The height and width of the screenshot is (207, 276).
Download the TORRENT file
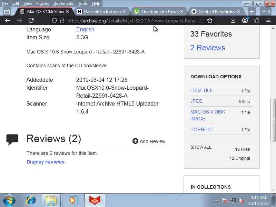(202, 129)
